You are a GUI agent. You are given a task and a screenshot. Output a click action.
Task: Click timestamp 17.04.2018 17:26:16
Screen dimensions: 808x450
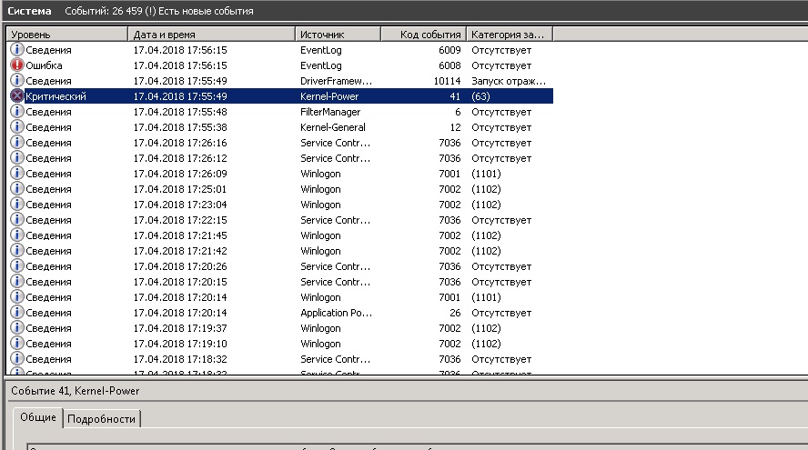click(180, 143)
